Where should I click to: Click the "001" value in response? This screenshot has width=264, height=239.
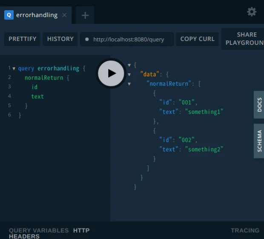(x=187, y=102)
